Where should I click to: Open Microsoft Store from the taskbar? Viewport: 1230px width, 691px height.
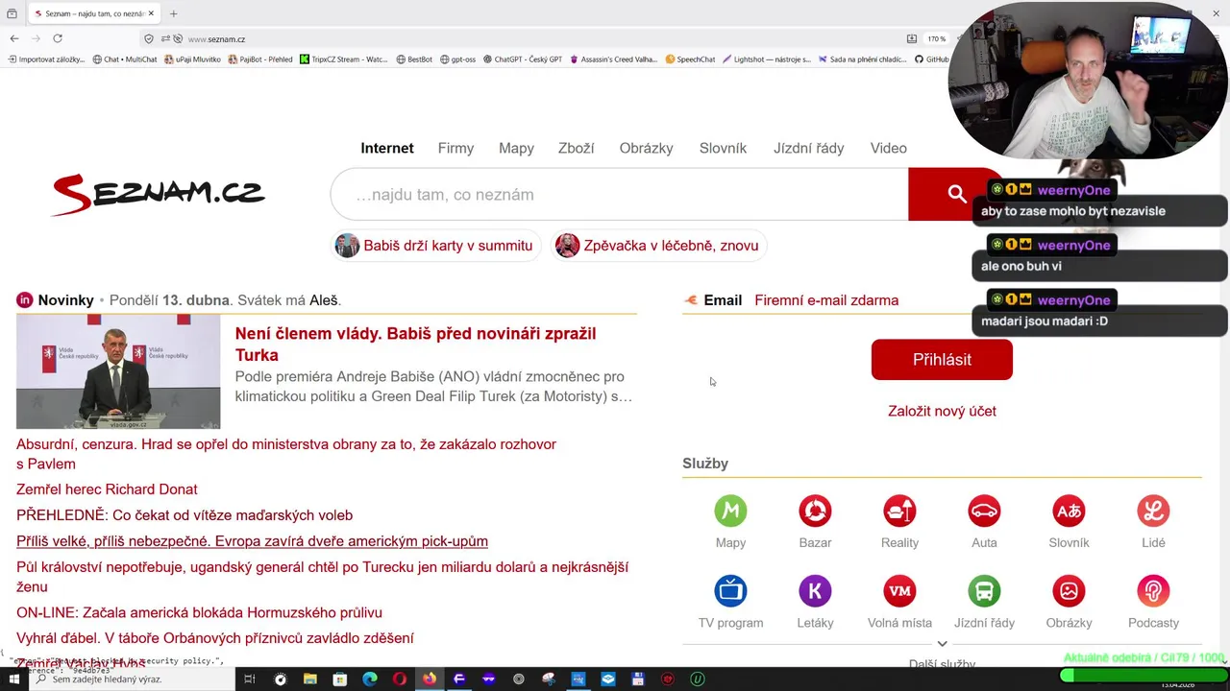[339, 679]
